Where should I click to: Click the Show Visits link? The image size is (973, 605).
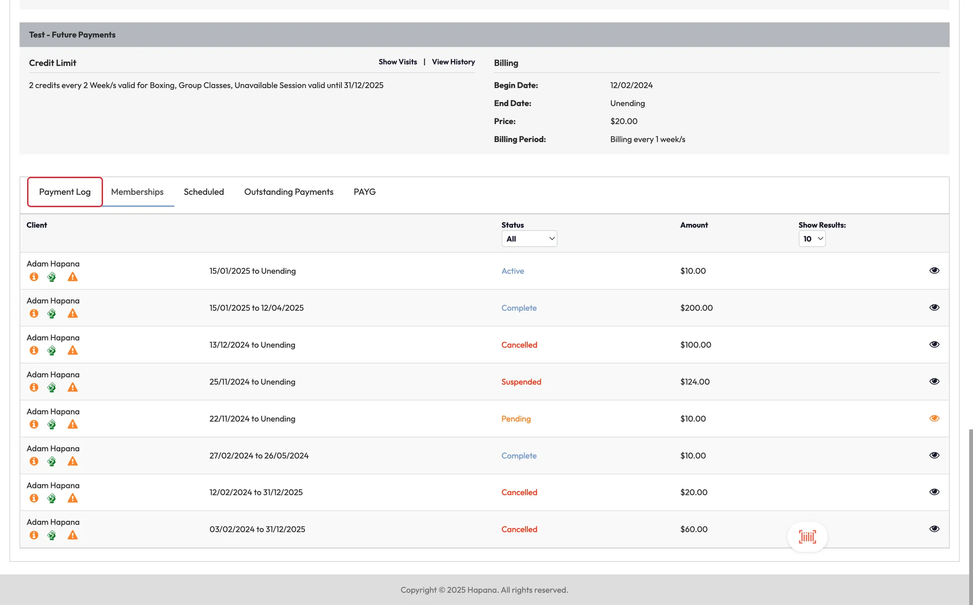click(x=398, y=62)
